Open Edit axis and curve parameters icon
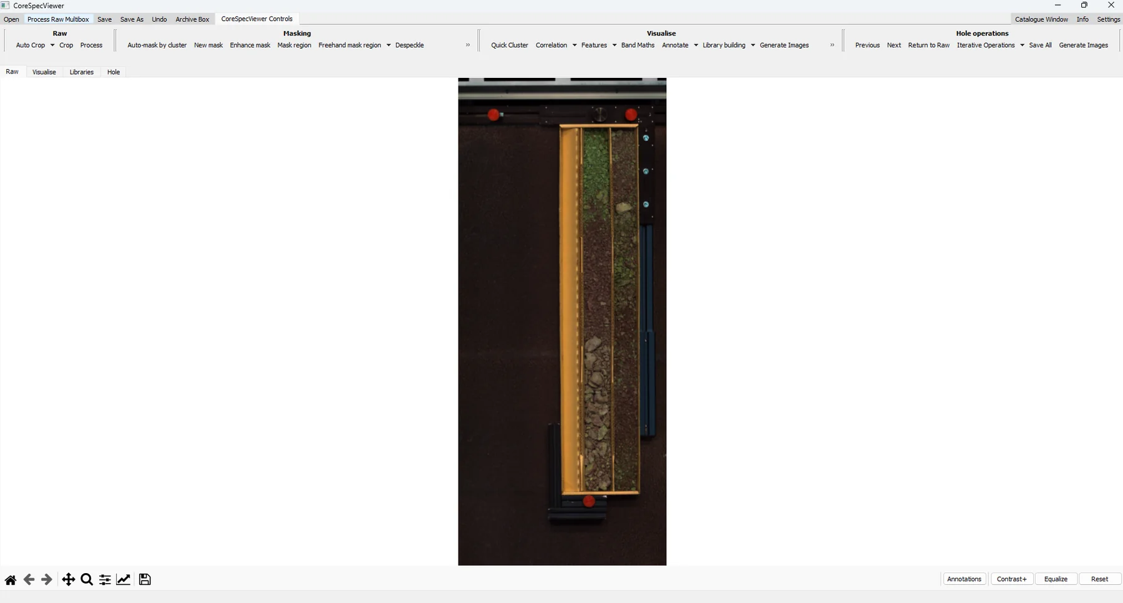The image size is (1123, 603). point(124,580)
